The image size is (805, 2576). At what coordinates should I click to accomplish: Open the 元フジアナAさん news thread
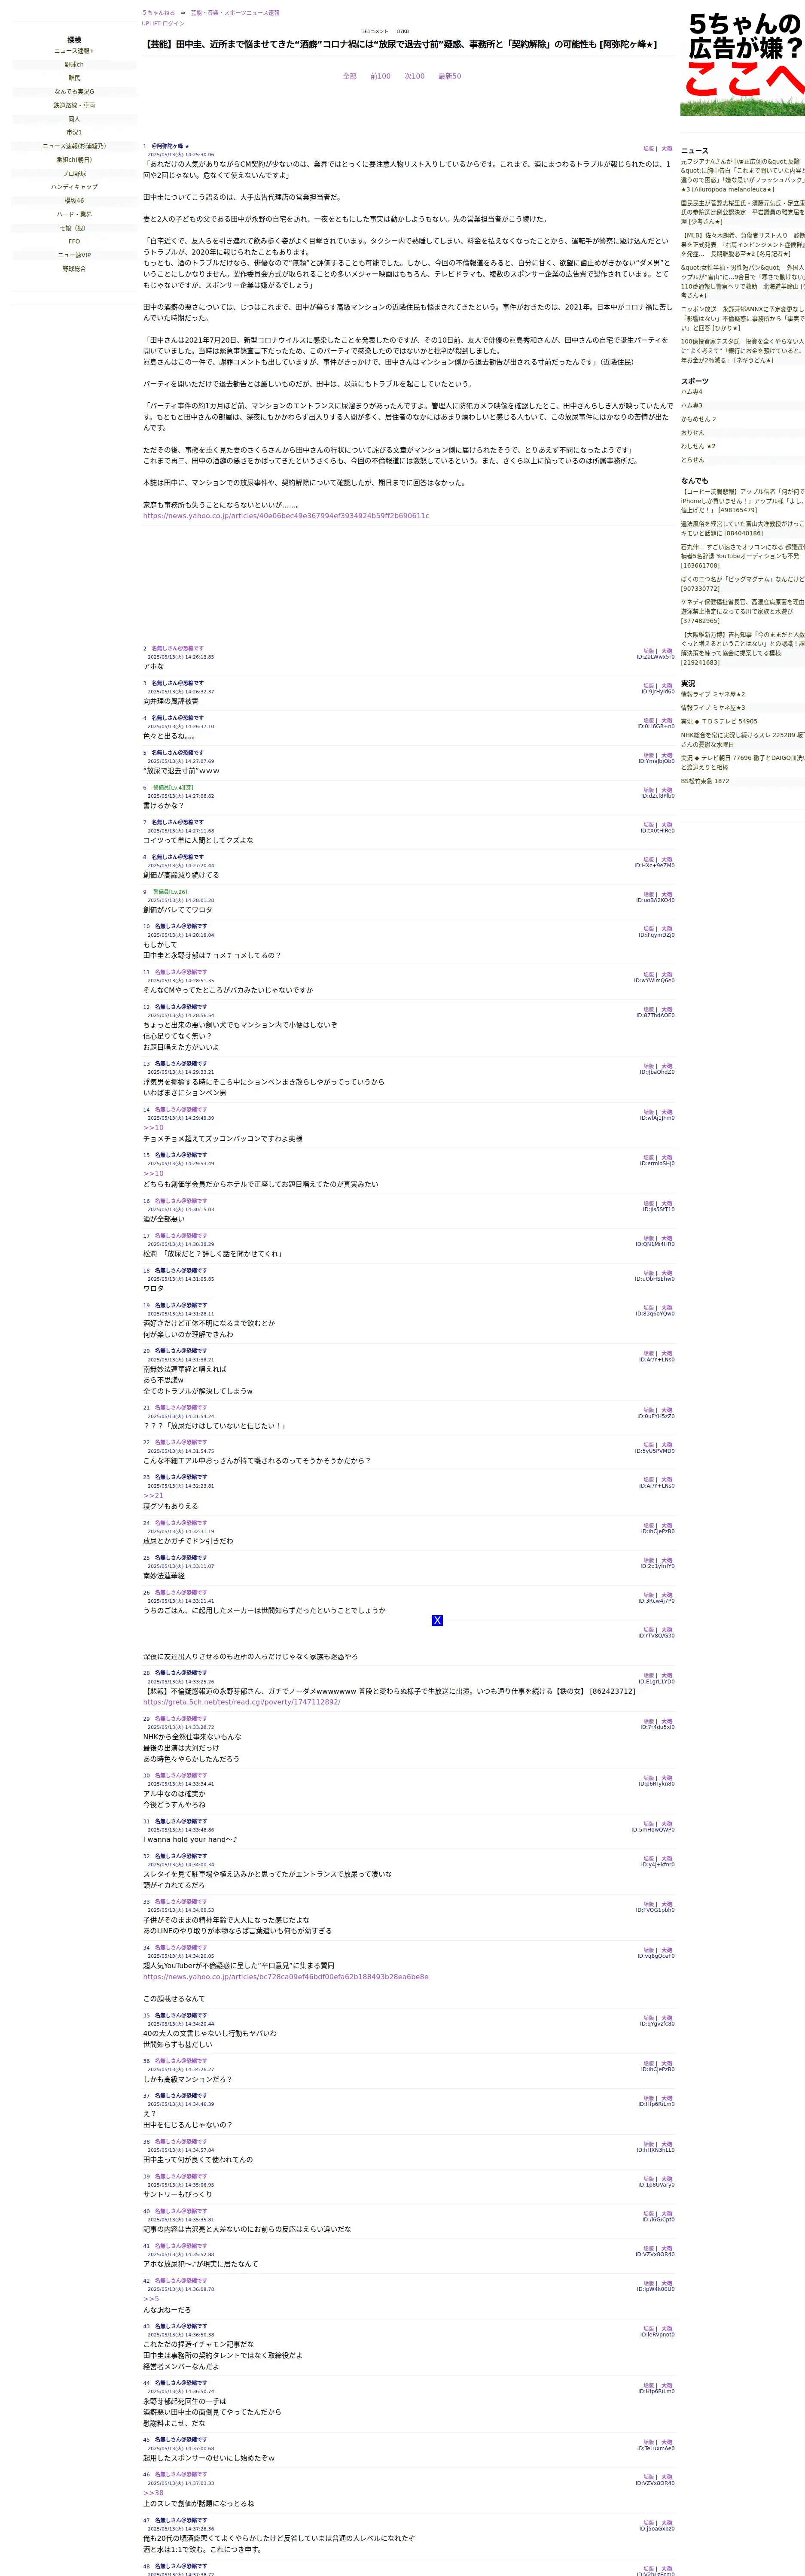743,175
